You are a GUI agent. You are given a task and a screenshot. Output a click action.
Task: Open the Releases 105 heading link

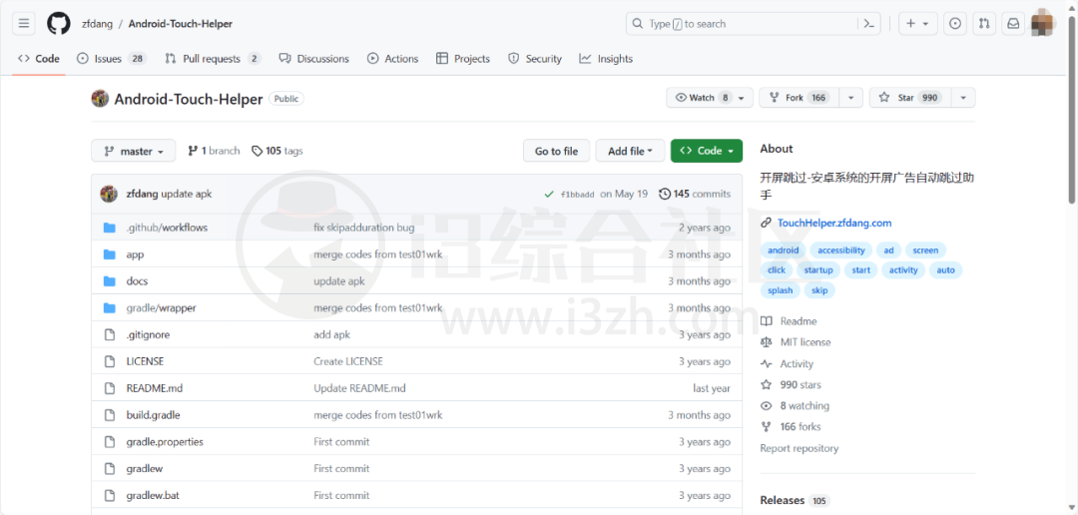795,500
